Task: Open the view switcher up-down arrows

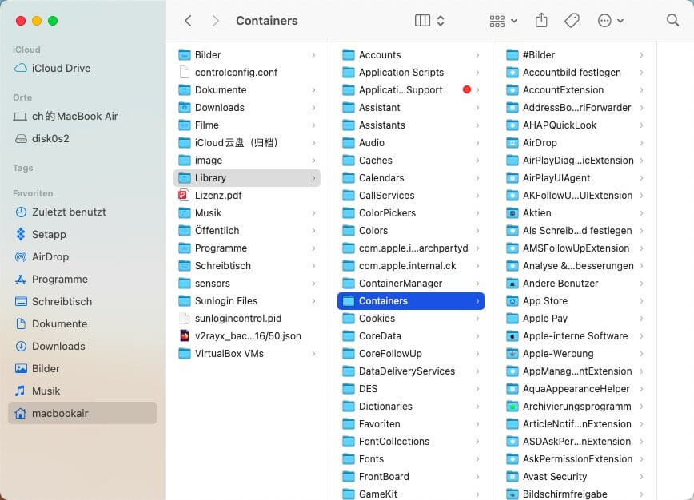Action: (441, 21)
